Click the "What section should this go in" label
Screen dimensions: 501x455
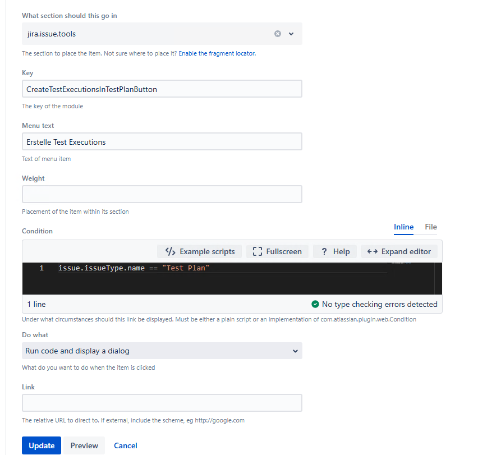click(x=70, y=16)
